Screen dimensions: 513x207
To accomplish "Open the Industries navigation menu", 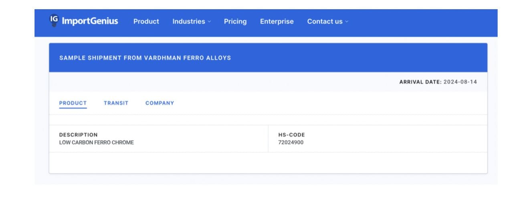I will (188, 22).
